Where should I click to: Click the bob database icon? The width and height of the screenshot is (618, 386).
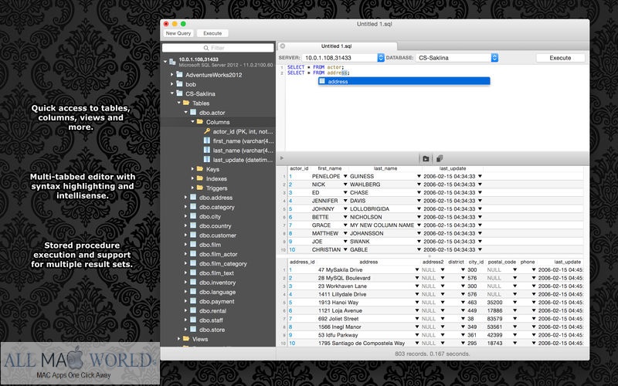[179, 84]
